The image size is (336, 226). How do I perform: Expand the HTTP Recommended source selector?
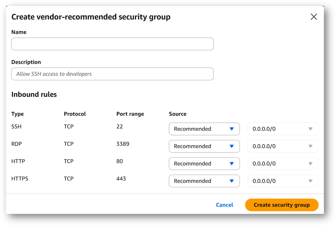[x=204, y=164]
